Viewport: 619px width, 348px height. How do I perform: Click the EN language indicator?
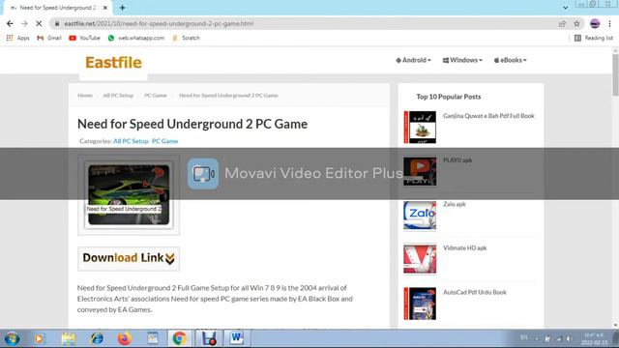524,337
